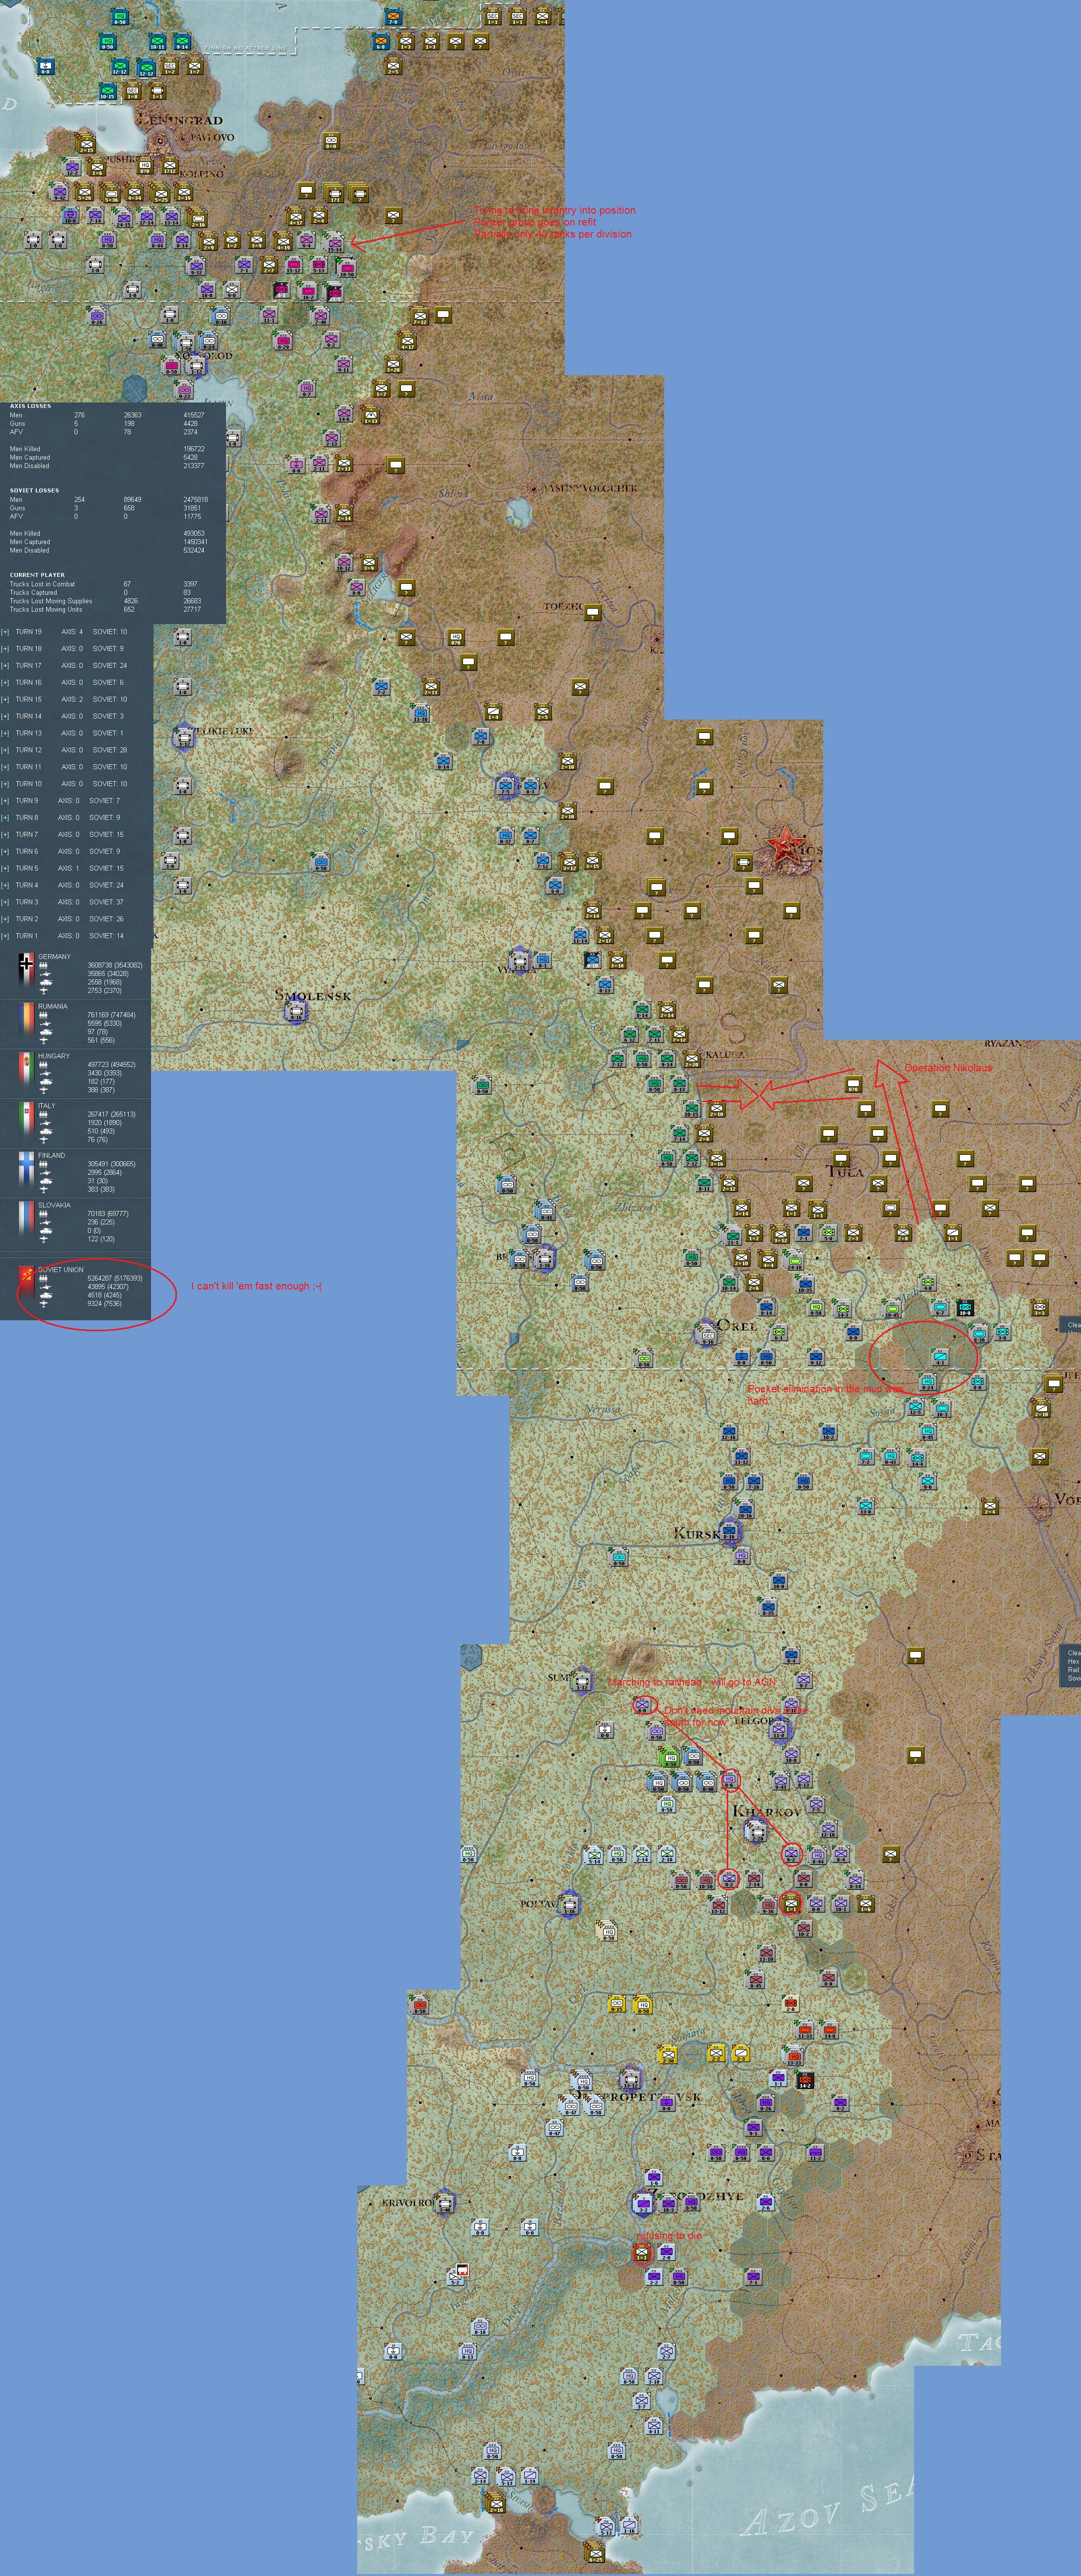Expand the TURN 16 losses row
1081x2576 pixels.
tap(5, 682)
